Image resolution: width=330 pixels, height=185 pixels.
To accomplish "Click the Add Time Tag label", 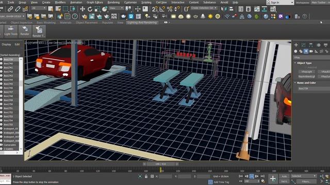I will 221,182.
